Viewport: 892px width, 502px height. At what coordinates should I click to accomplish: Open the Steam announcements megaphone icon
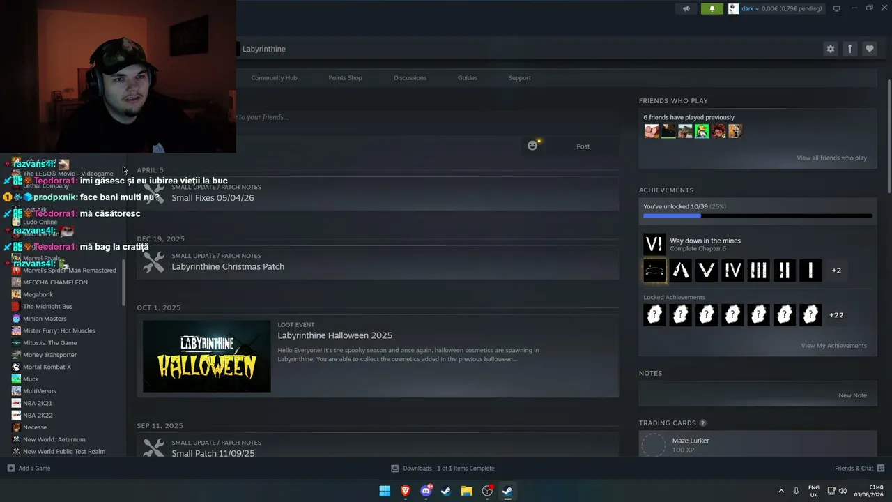pos(686,9)
